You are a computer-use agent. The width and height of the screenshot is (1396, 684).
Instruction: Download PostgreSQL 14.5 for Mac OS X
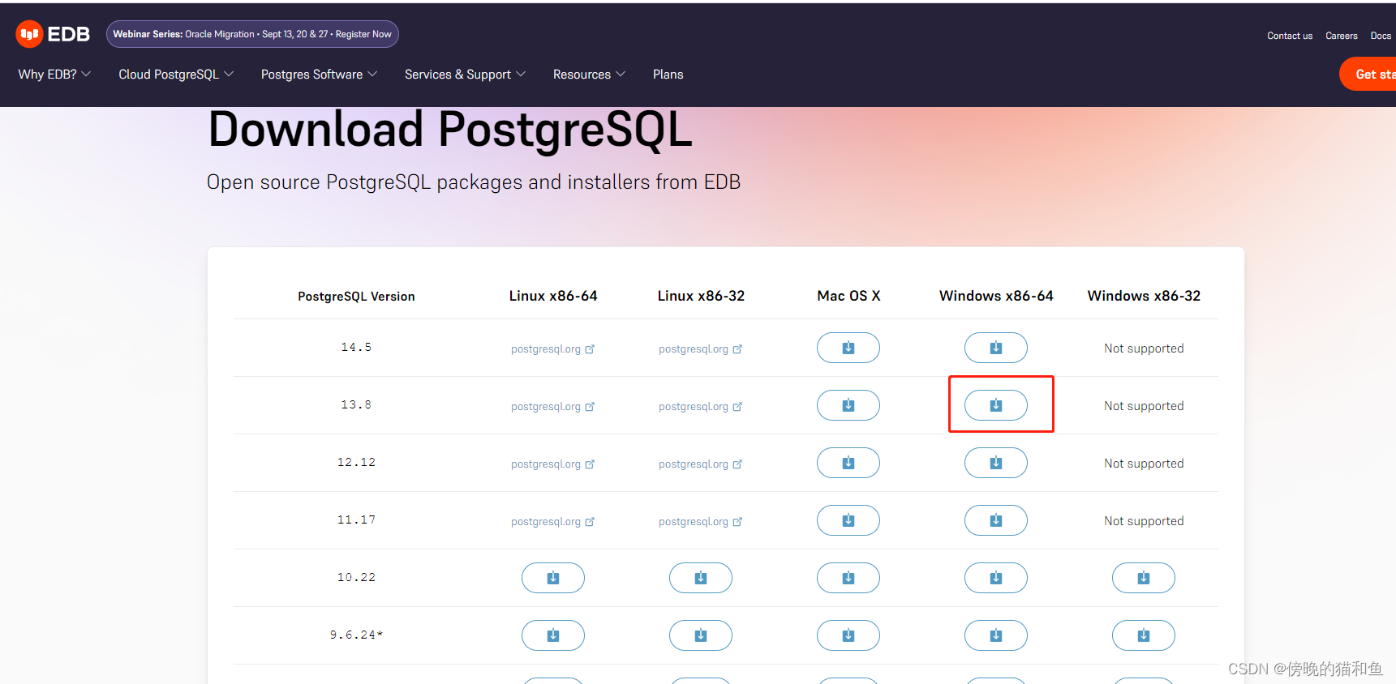(848, 348)
